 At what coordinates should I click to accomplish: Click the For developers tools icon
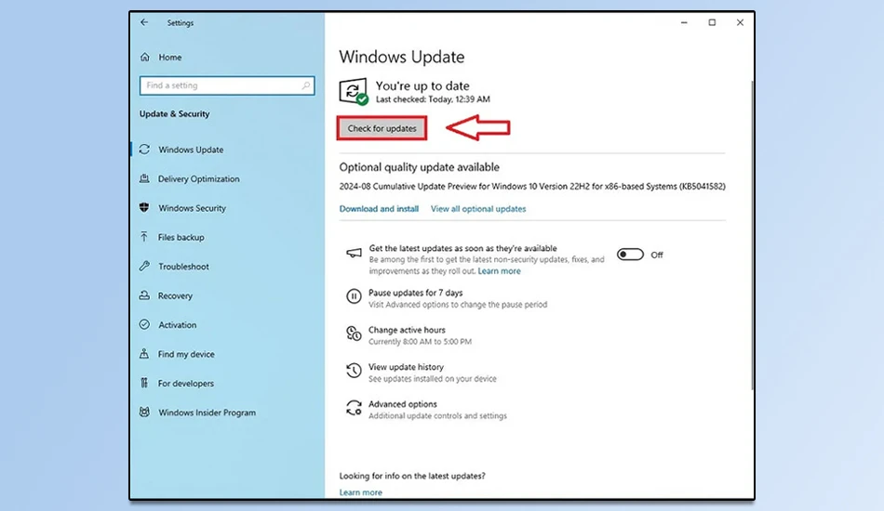click(x=145, y=383)
